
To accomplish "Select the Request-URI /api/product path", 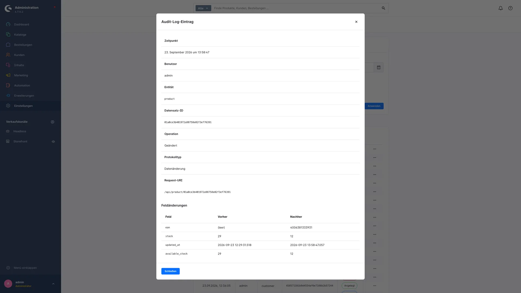I will (197, 192).
